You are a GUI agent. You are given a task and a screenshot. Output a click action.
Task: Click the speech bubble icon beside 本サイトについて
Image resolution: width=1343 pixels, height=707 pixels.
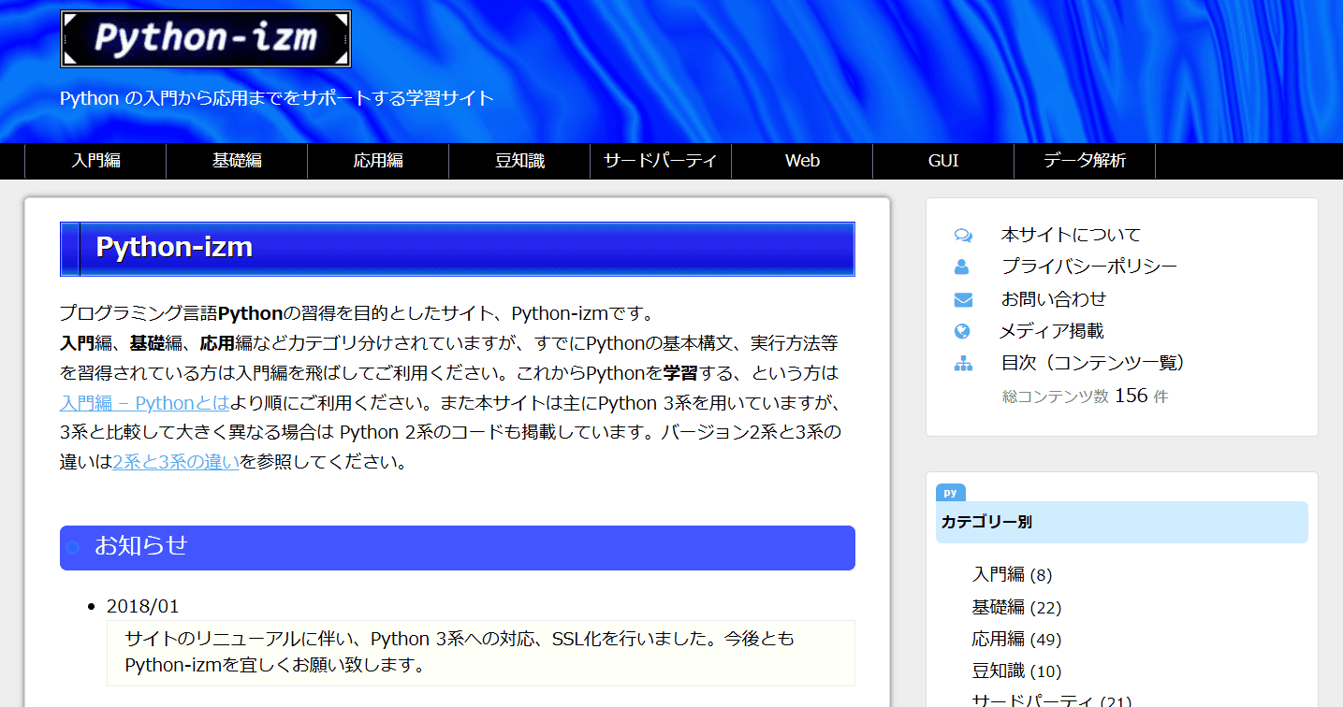[963, 235]
